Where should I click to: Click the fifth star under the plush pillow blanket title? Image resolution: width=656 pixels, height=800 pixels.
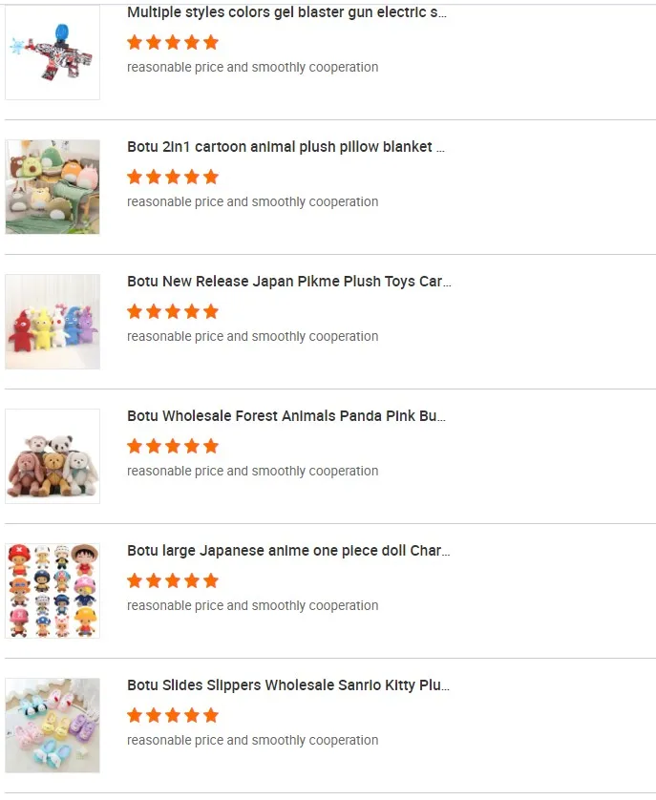(x=211, y=177)
